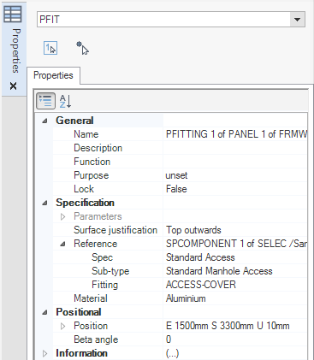Select the Surface justification label
Screen dimensions: 314x360
click(x=116, y=230)
